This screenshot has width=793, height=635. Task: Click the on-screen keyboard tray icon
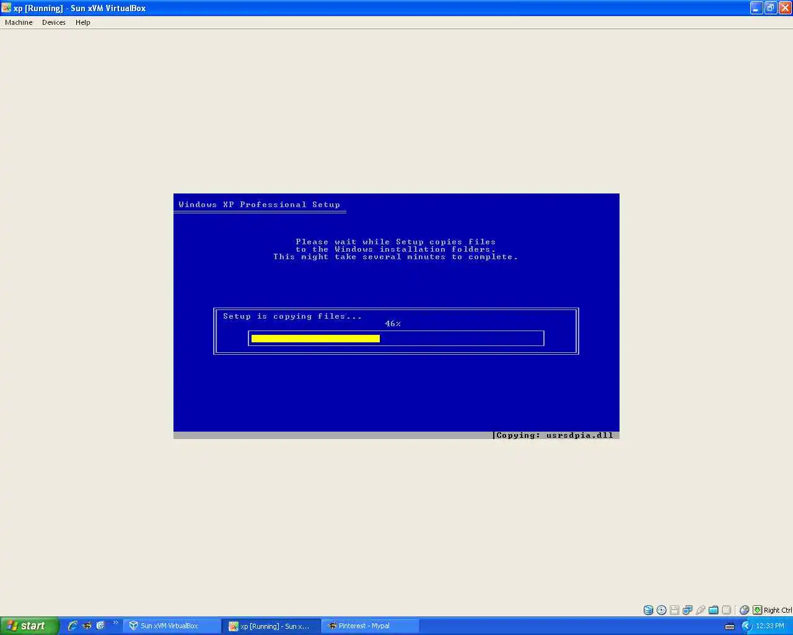coord(730,626)
